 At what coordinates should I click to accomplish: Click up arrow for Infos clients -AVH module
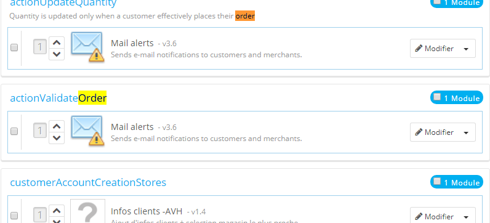click(57, 211)
